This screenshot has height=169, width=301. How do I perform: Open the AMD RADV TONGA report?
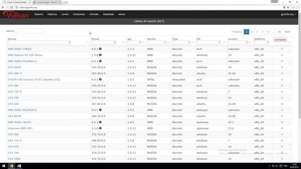[20, 49]
